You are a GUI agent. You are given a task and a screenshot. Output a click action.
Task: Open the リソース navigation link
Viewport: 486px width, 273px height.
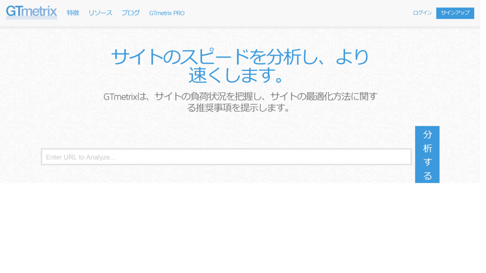(x=101, y=13)
